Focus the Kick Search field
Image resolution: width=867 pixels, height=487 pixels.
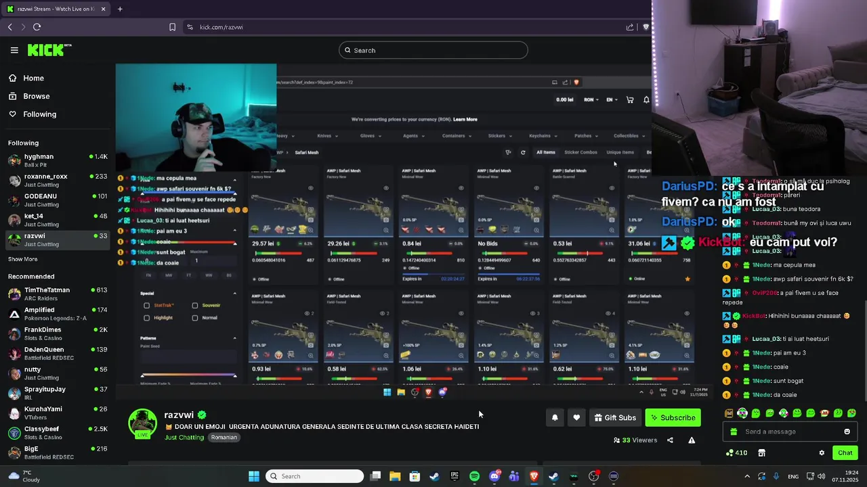[x=433, y=50]
